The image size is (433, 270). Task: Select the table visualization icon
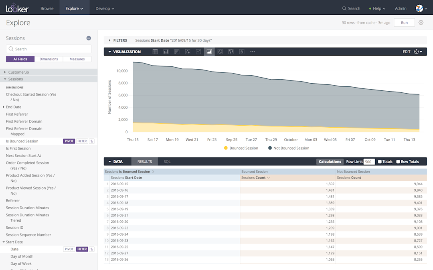click(155, 52)
